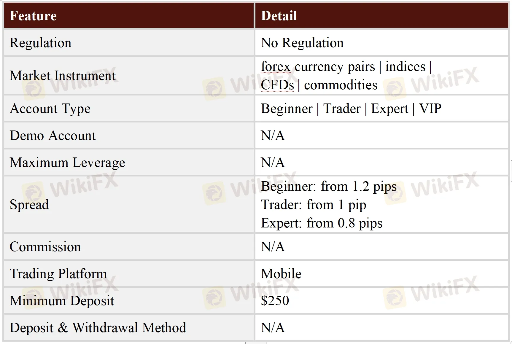Select the Spread row label

tap(29, 205)
